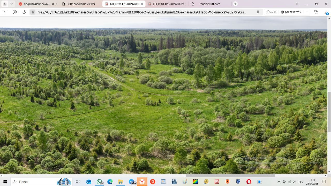
Task: Open the collections panel icon
Action: tap(316, 12)
